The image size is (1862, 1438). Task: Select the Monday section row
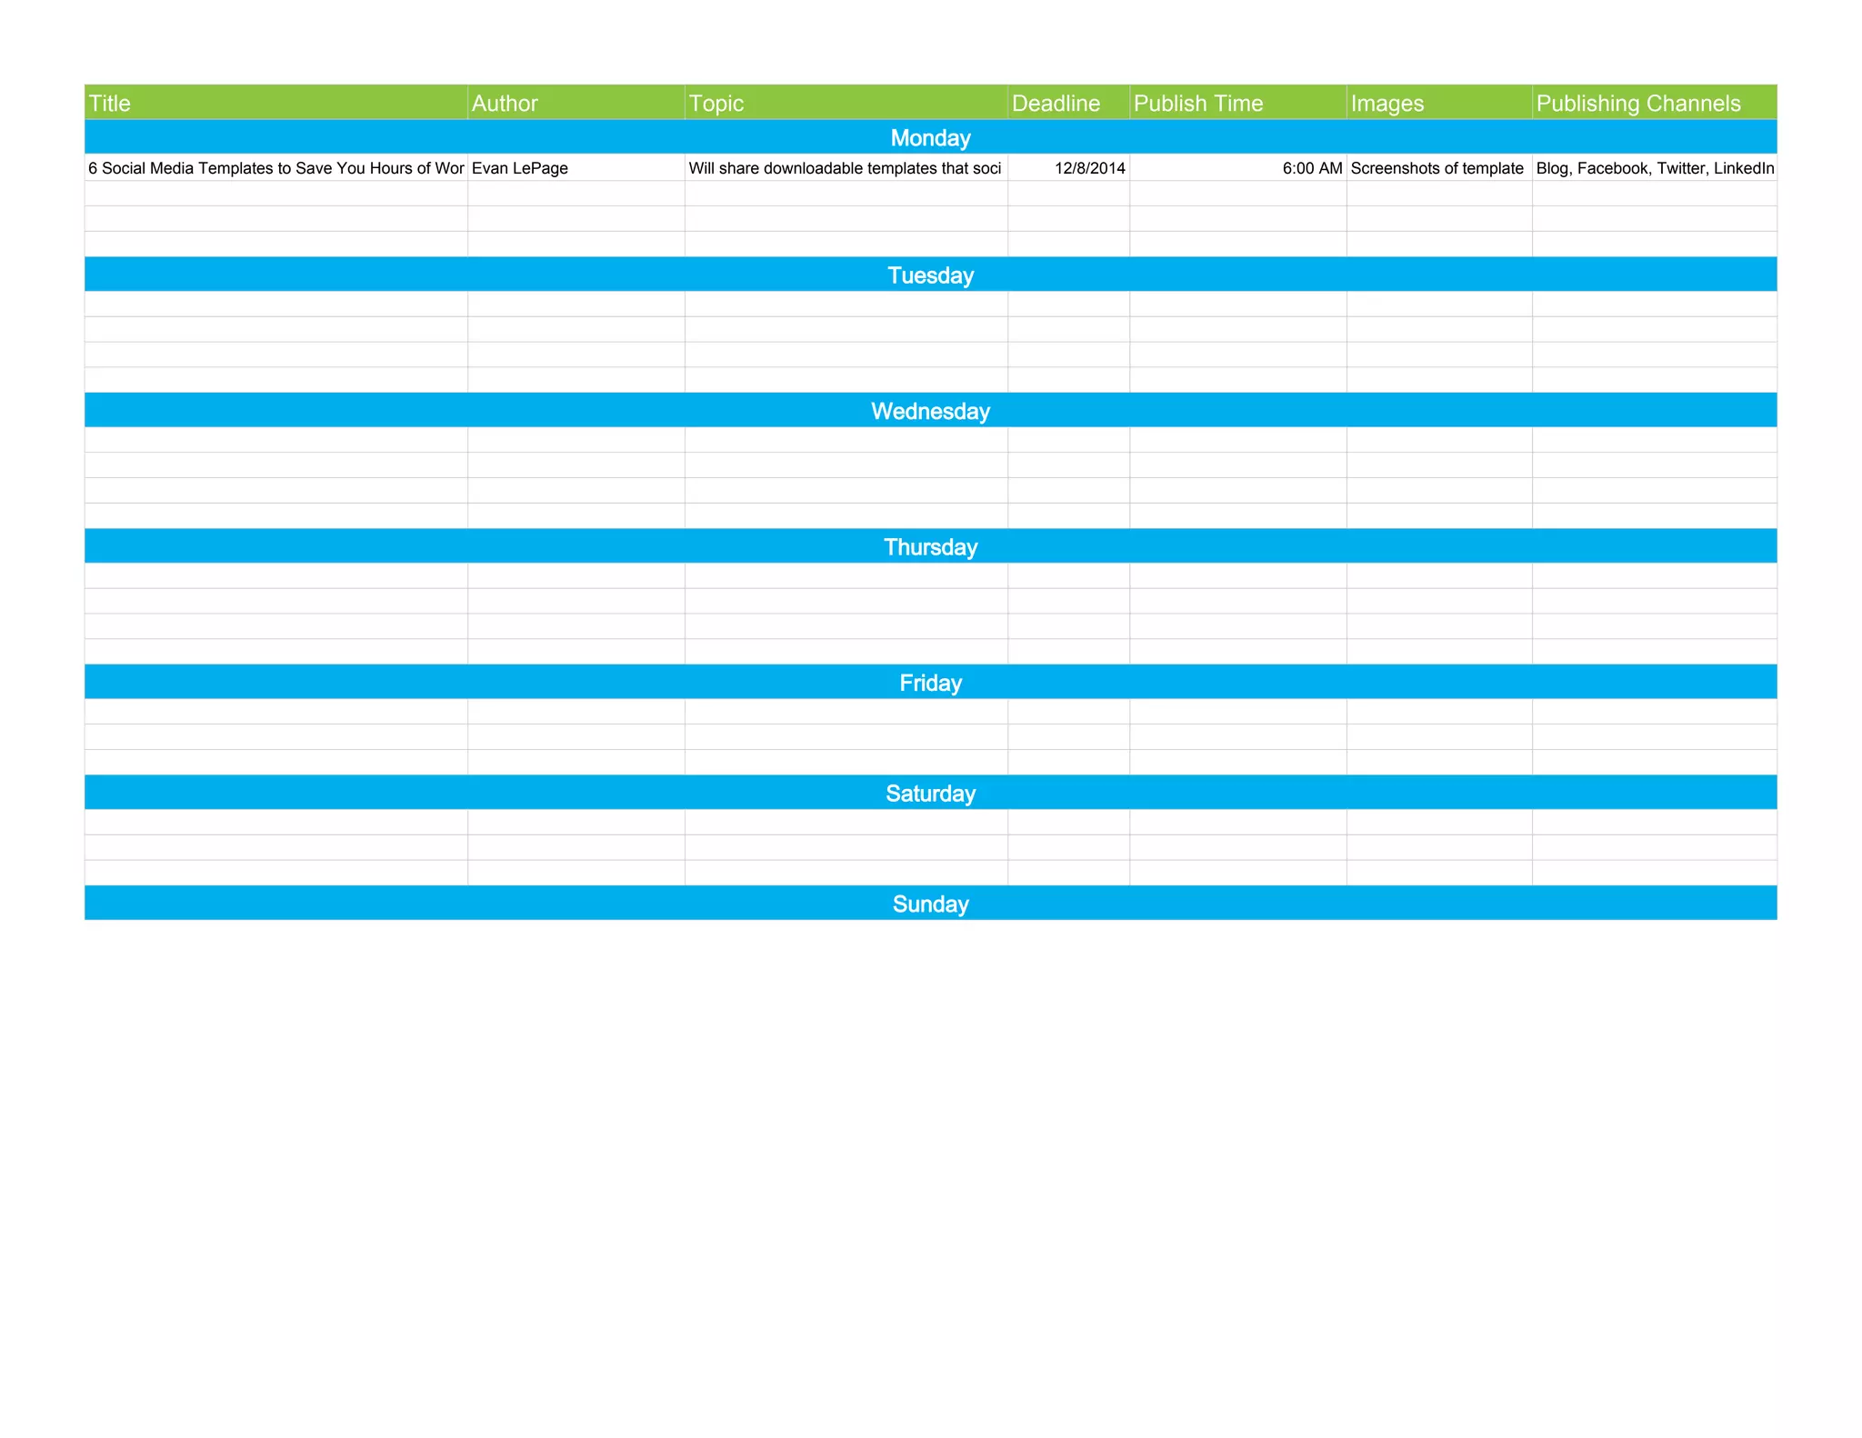coord(930,137)
